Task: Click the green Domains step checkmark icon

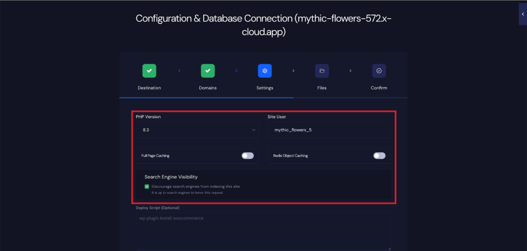Action: tap(207, 70)
